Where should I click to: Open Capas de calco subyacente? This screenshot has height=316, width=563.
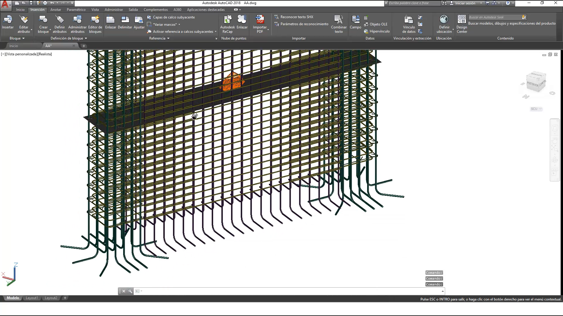click(x=174, y=17)
